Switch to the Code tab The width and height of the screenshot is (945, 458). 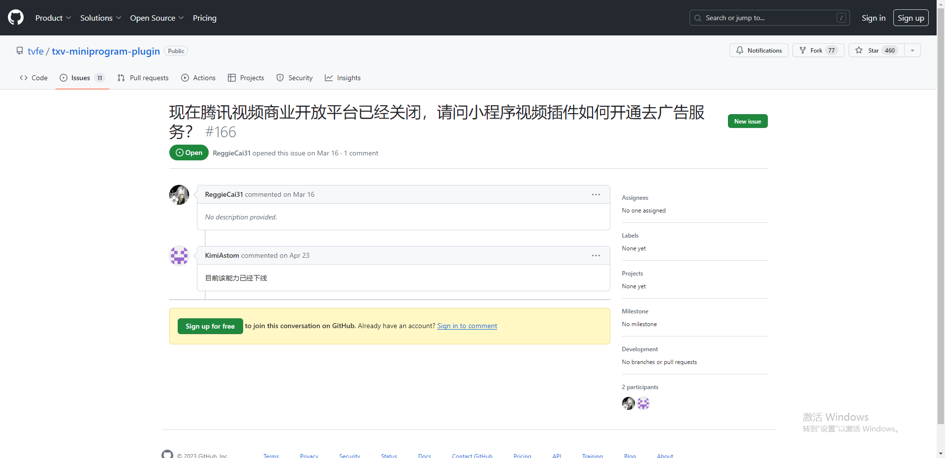33,78
